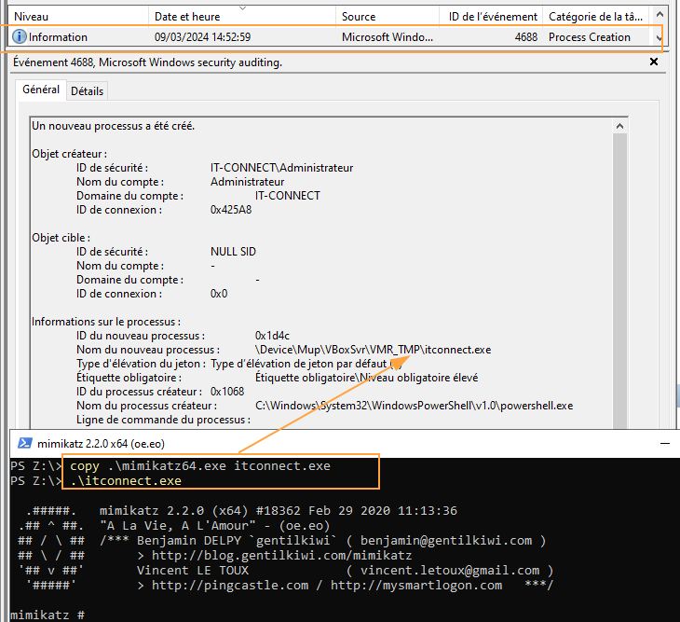Click Catégorie de la tâche column header
The image size is (680, 622).
(595, 17)
